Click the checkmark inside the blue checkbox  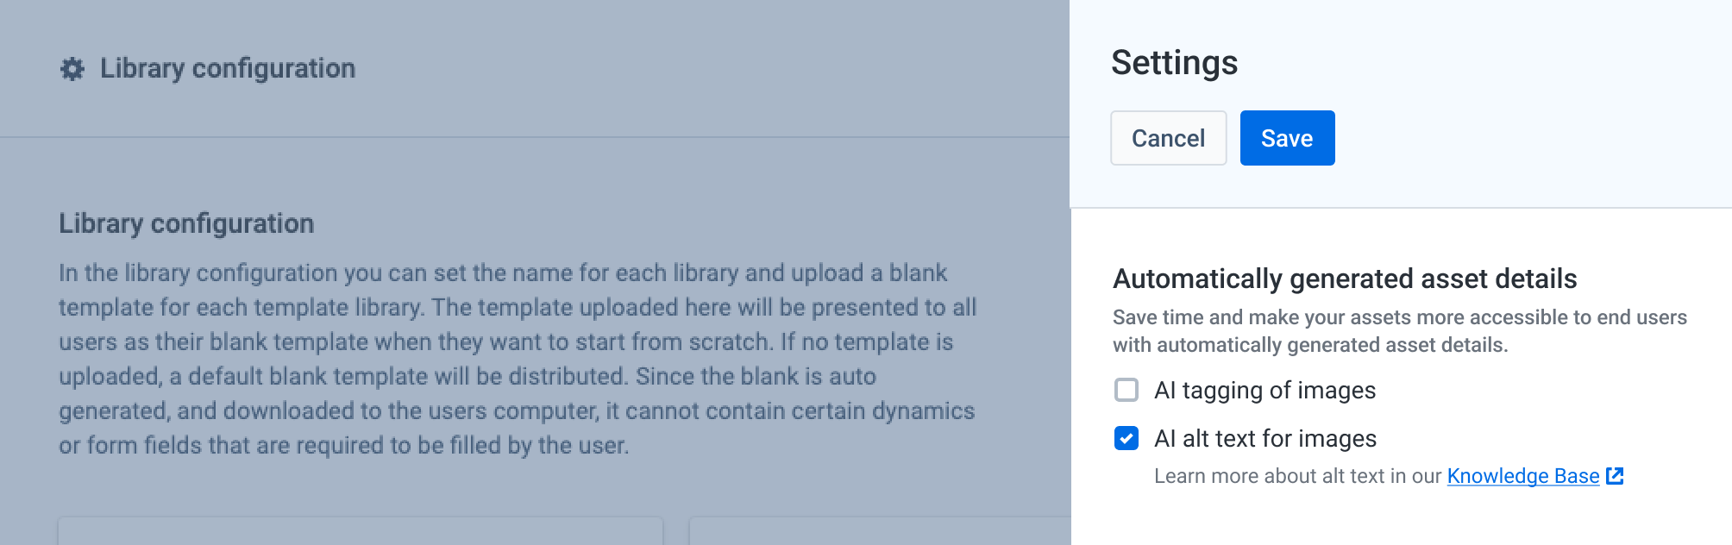tap(1126, 438)
